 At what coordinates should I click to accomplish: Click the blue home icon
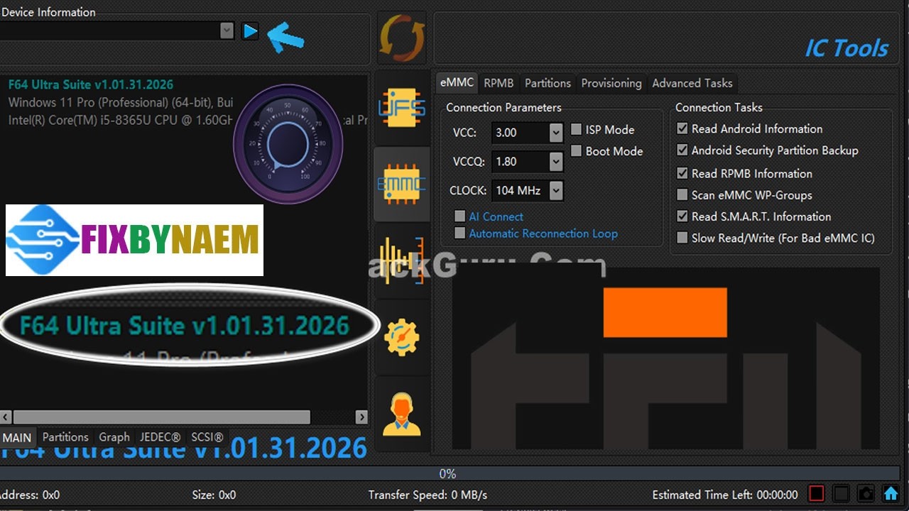(x=891, y=493)
